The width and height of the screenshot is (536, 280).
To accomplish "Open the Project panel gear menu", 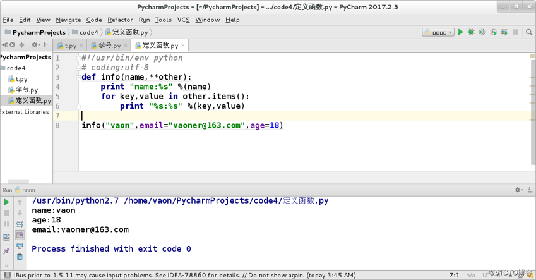I will point(35,45).
